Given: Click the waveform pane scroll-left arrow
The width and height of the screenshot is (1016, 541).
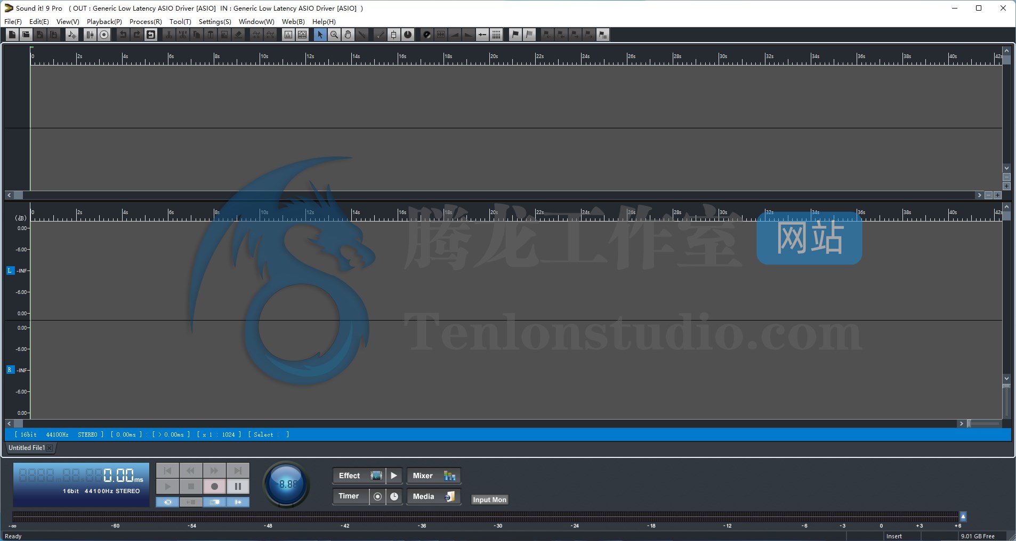Looking at the screenshot, I should [x=9, y=424].
